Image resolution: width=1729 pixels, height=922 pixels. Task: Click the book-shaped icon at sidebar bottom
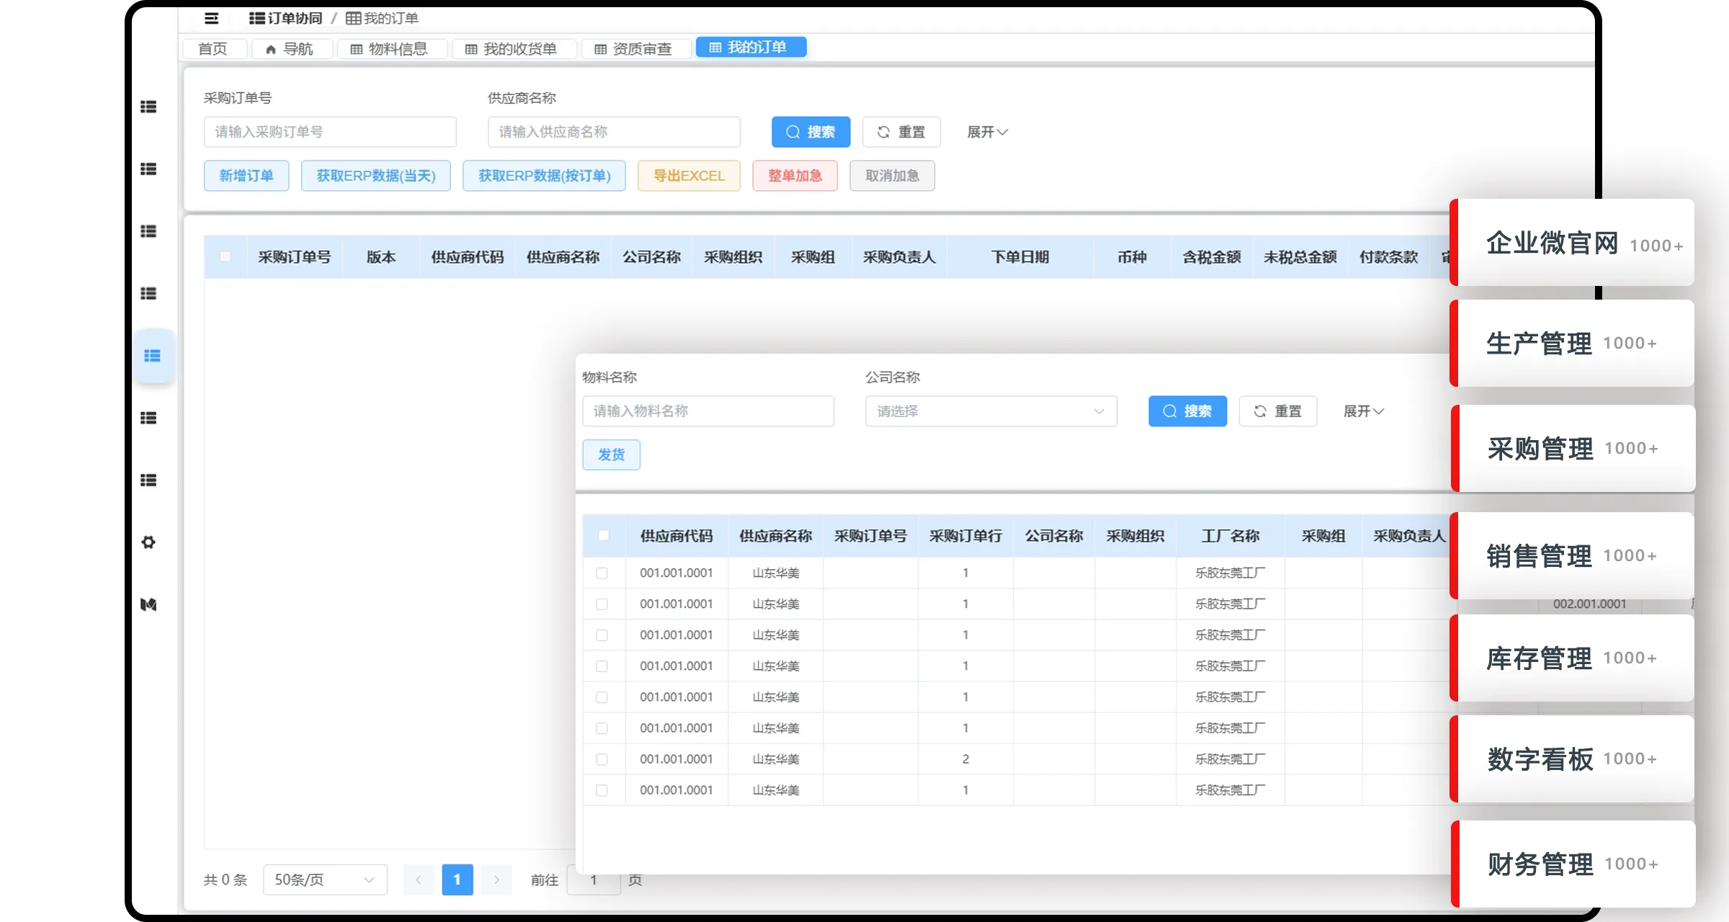pyautogui.click(x=148, y=604)
